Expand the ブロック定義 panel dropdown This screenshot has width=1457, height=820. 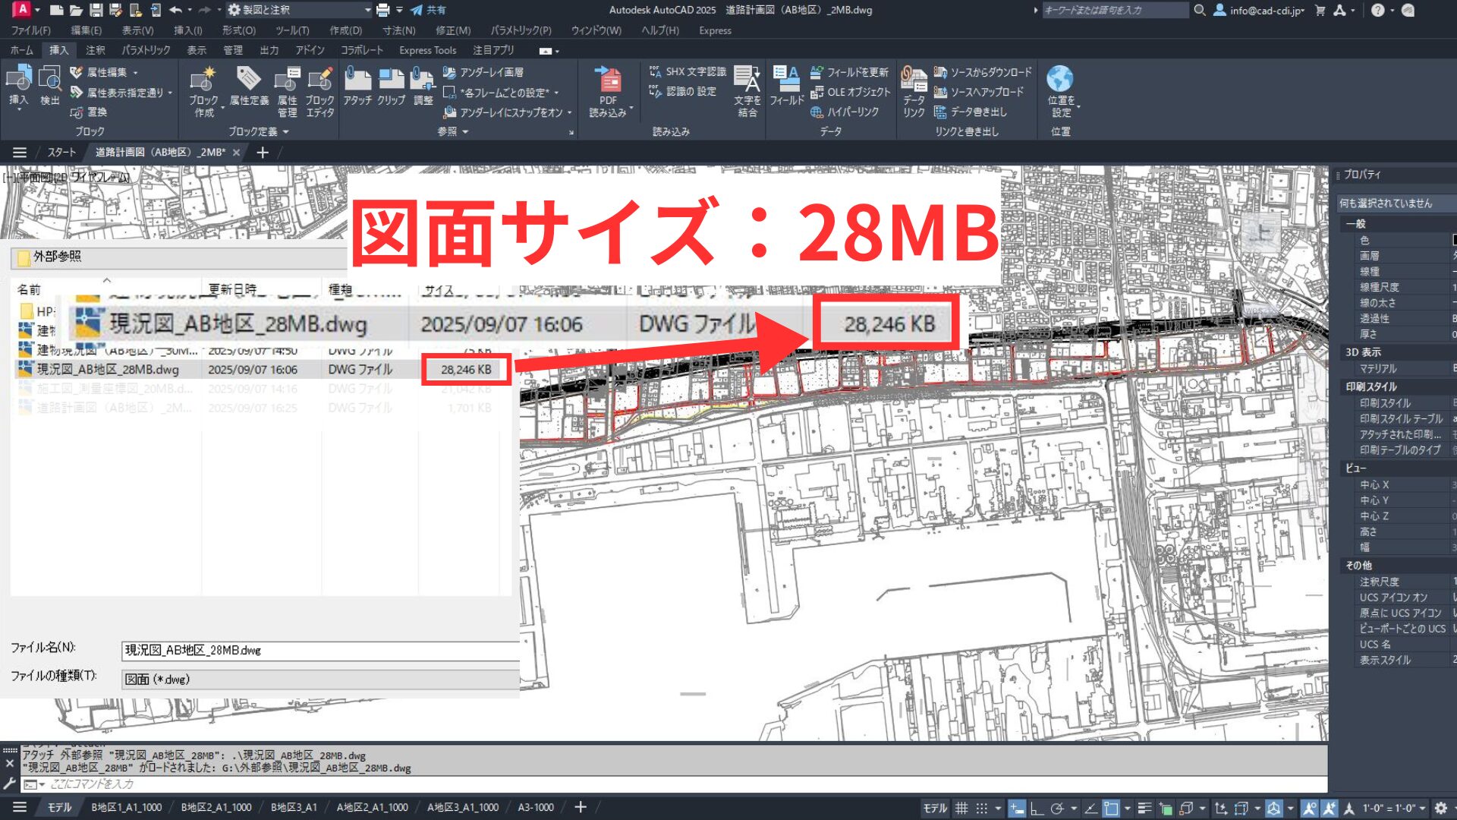click(x=285, y=131)
